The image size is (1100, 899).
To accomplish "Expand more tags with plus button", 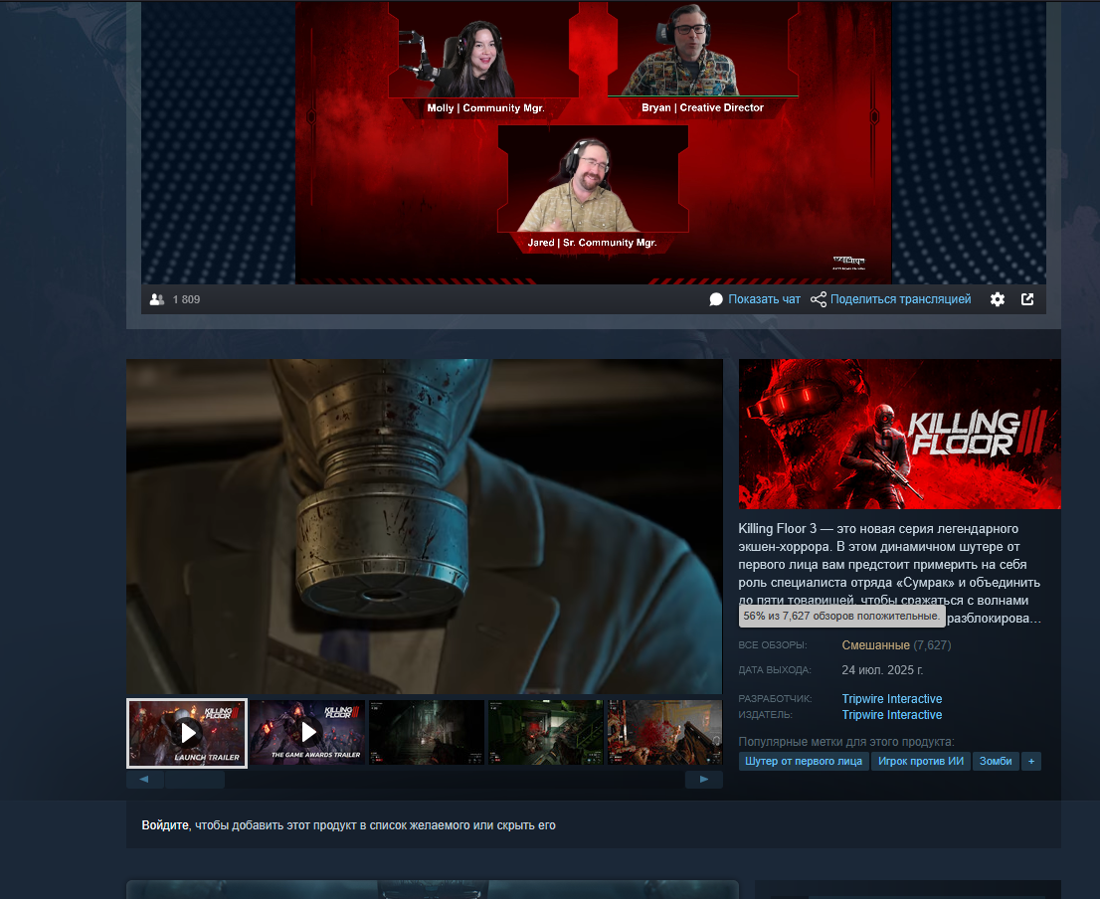I will click(x=1031, y=761).
